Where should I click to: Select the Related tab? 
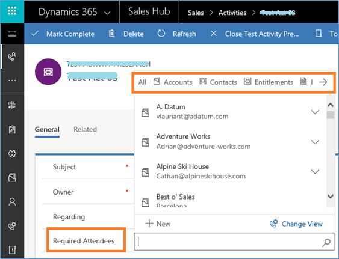85,129
